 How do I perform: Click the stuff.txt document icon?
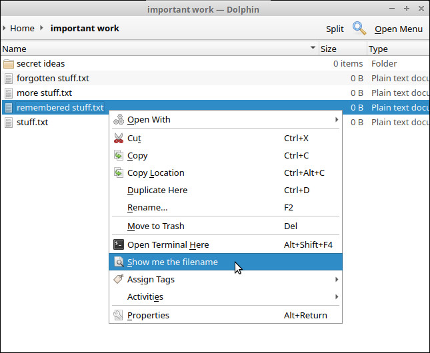click(9, 123)
